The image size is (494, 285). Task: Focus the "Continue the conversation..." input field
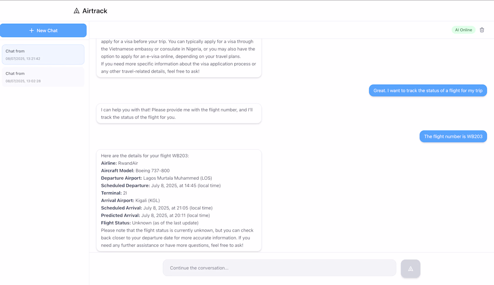pyautogui.click(x=279, y=268)
